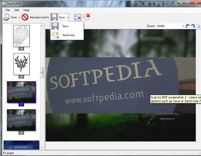This screenshot has width=201, height=156.
Task: Choose Save from the dropdown menu
Action: 67,26
